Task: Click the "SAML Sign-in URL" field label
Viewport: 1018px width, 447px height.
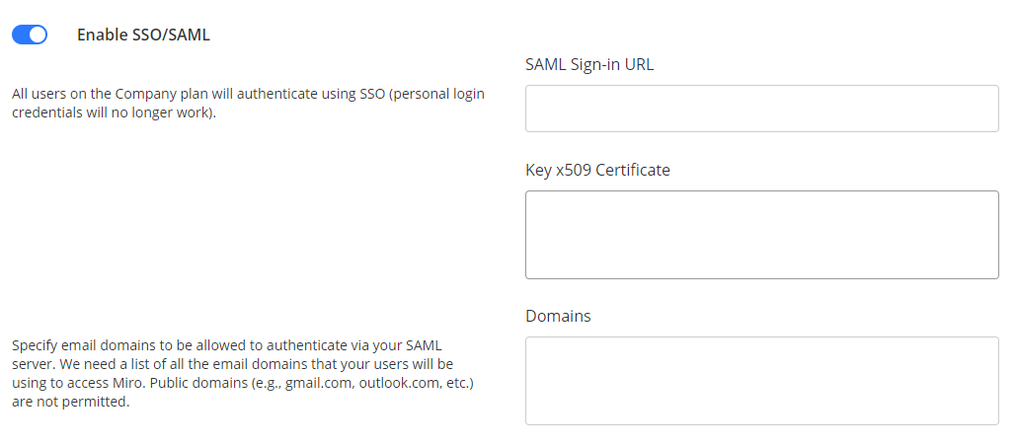Action: [588, 65]
